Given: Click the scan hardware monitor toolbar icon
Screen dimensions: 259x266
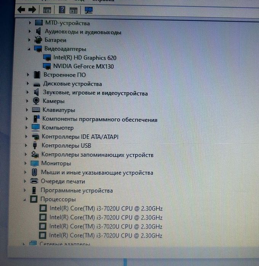Looking at the screenshot, I should (89, 10).
